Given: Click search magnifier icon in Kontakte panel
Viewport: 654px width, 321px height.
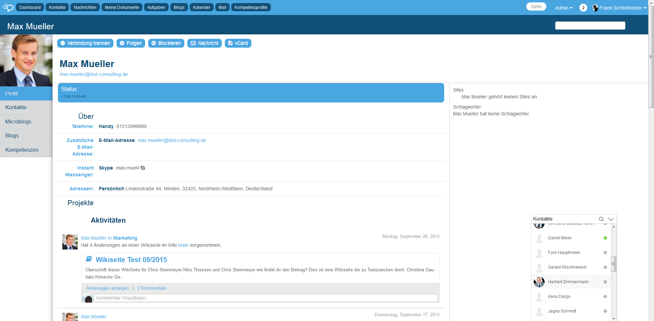Looking at the screenshot, I should click(601, 219).
